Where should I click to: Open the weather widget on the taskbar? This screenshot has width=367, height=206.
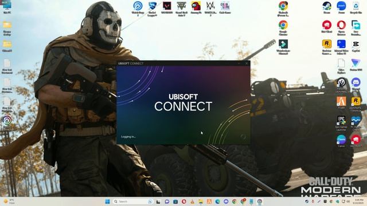[9, 201]
